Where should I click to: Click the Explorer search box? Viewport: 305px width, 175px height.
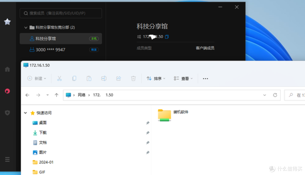(x=295, y=95)
